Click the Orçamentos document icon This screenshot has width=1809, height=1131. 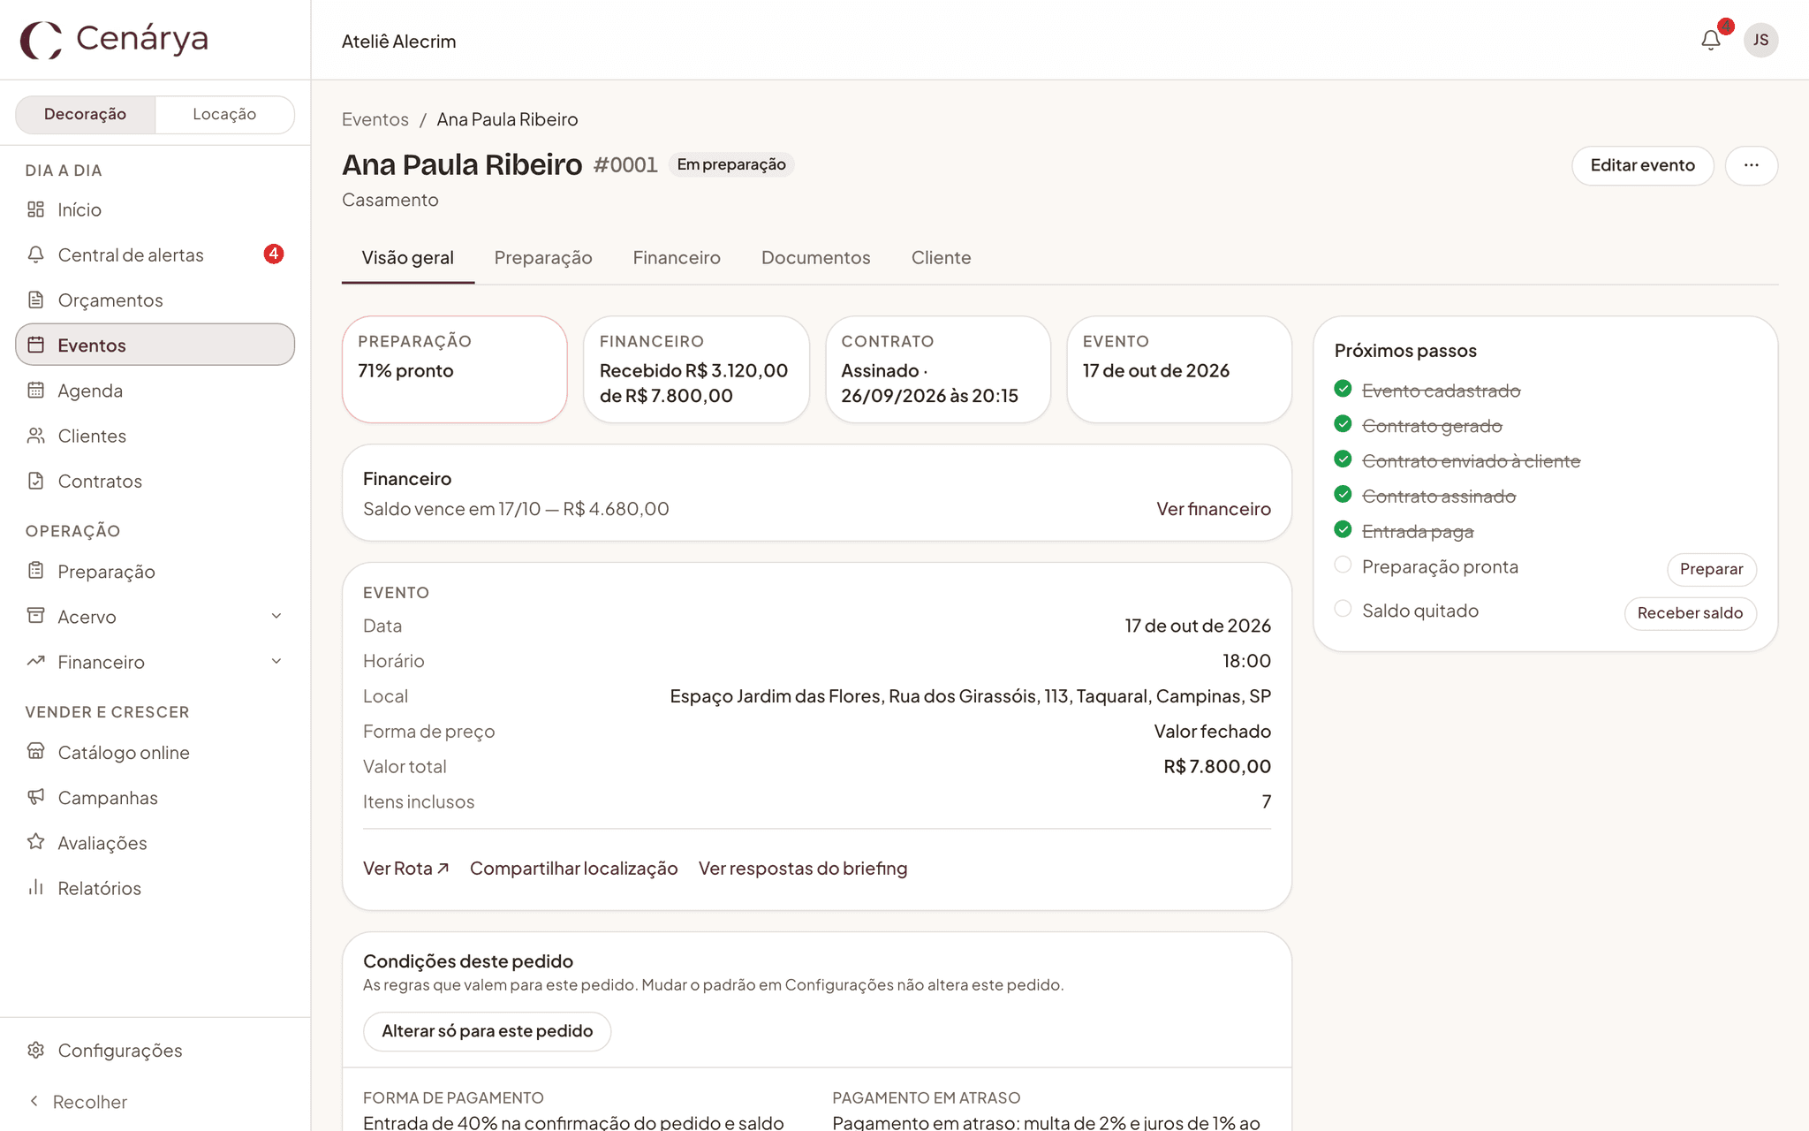click(x=35, y=300)
